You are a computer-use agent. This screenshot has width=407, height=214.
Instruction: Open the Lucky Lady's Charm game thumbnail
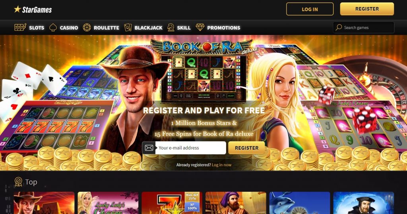(x=108, y=203)
